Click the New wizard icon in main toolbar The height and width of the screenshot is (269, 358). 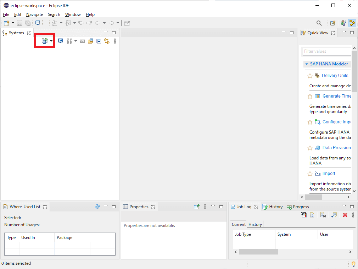point(7,23)
